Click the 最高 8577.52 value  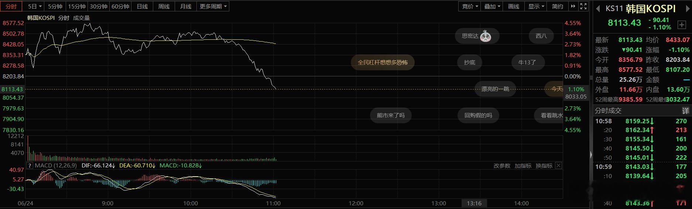(x=631, y=70)
